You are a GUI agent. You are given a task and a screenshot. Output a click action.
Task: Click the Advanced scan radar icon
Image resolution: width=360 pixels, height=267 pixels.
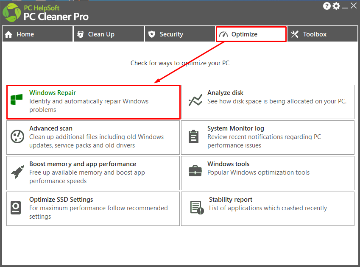tap(17, 136)
